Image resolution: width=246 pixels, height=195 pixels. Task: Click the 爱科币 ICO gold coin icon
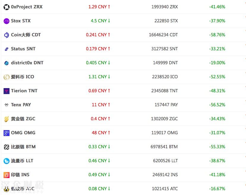(x=7, y=77)
